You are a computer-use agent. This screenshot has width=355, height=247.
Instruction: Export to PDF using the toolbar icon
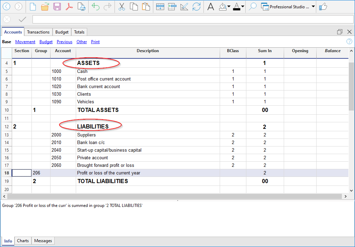[x=69, y=7]
